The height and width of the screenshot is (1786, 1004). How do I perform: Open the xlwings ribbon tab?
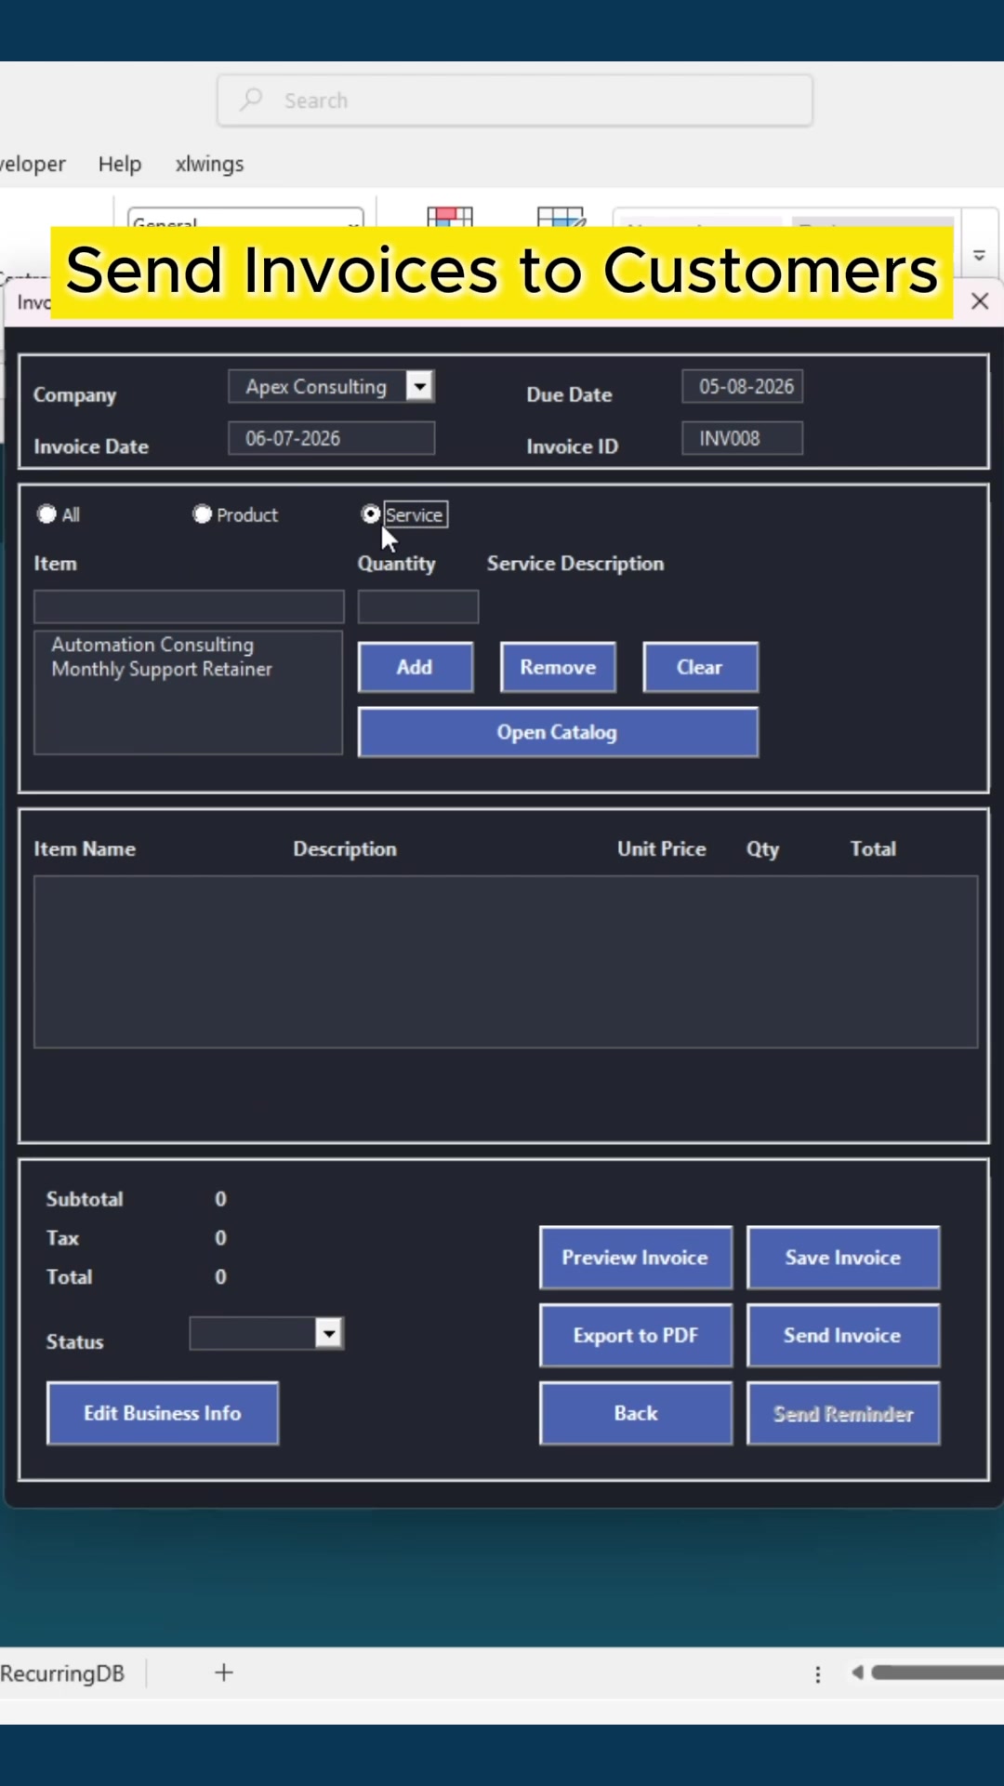coord(209,164)
